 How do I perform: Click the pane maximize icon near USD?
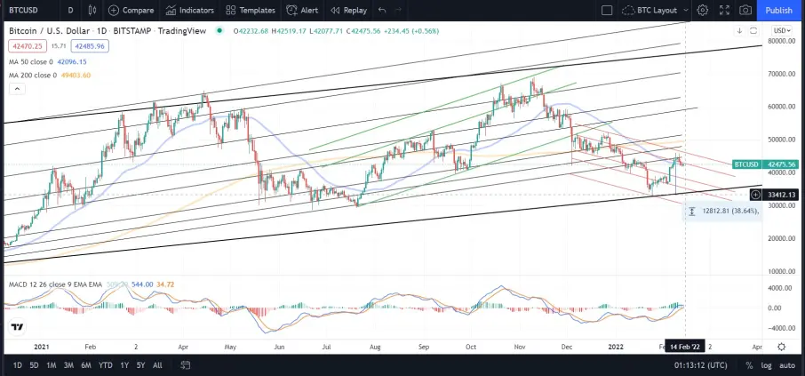[x=753, y=30]
